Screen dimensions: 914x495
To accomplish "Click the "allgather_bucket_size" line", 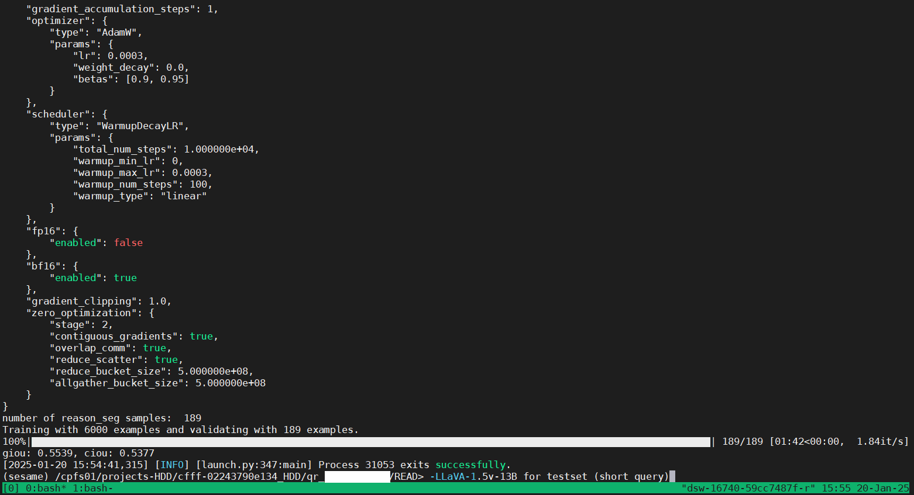I will [x=157, y=383].
